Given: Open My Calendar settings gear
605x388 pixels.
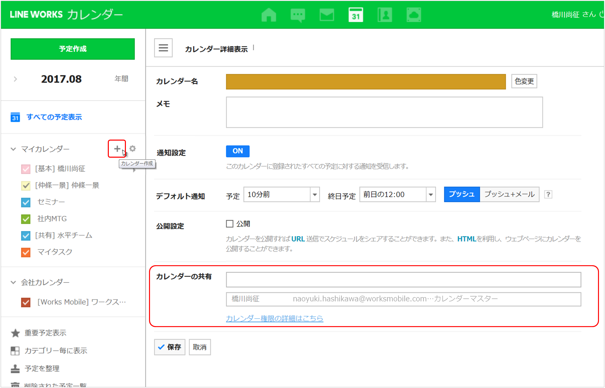Looking at the screenshot, I should (133, 149).
